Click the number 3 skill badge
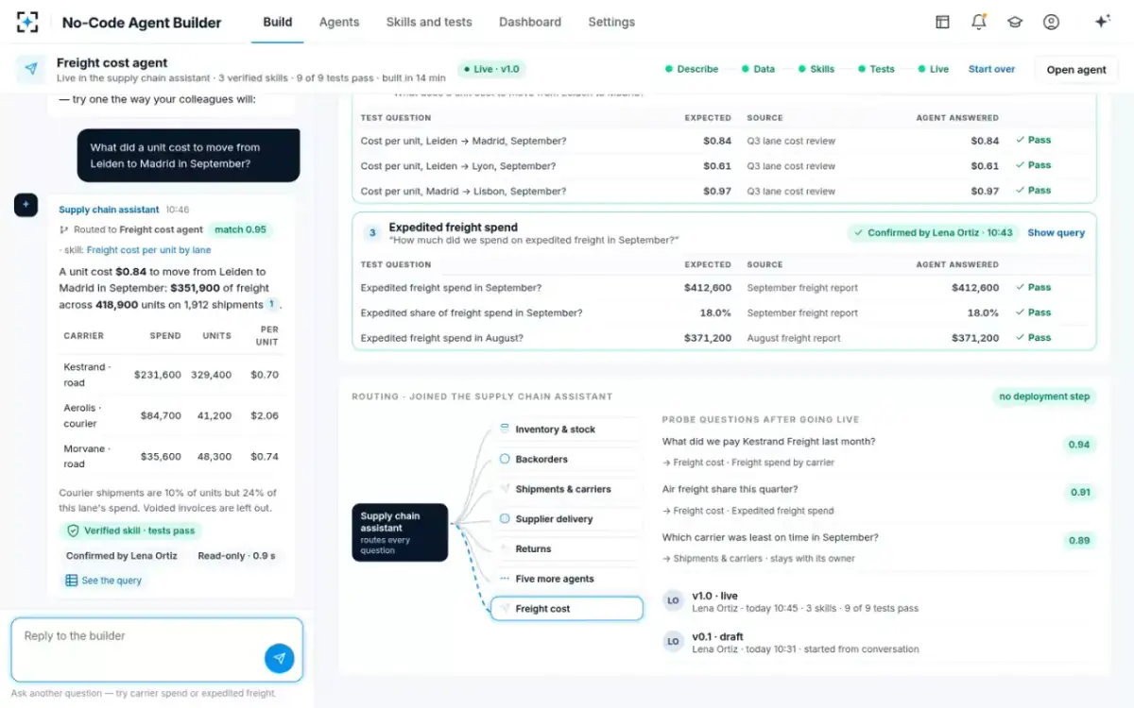The image size is (1134, 708). [x=372, y=232]
